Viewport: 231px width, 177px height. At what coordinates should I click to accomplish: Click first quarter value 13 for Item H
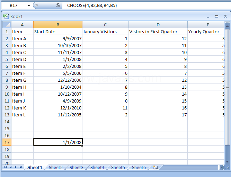coord(158,87)
